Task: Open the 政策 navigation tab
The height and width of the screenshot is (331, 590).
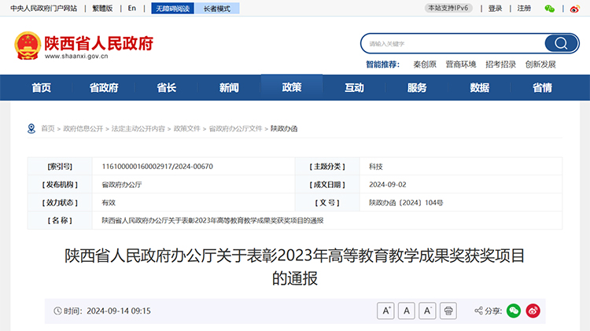Action: pyautogui.click(x=292, y=87)
